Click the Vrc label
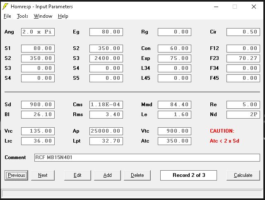Viewport: 265px width, 200px height. coord(8,131)
